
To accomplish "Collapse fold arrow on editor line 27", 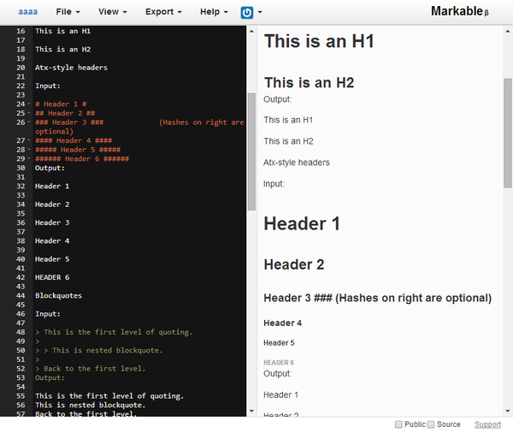I will click(29, 140).
